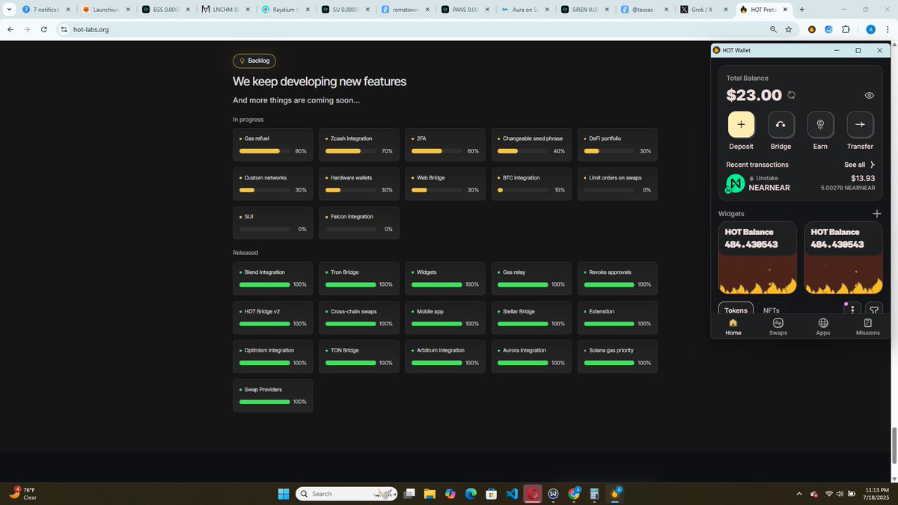Bookmark this page with the star icon

pyautogui.click(x=788, y=29)
